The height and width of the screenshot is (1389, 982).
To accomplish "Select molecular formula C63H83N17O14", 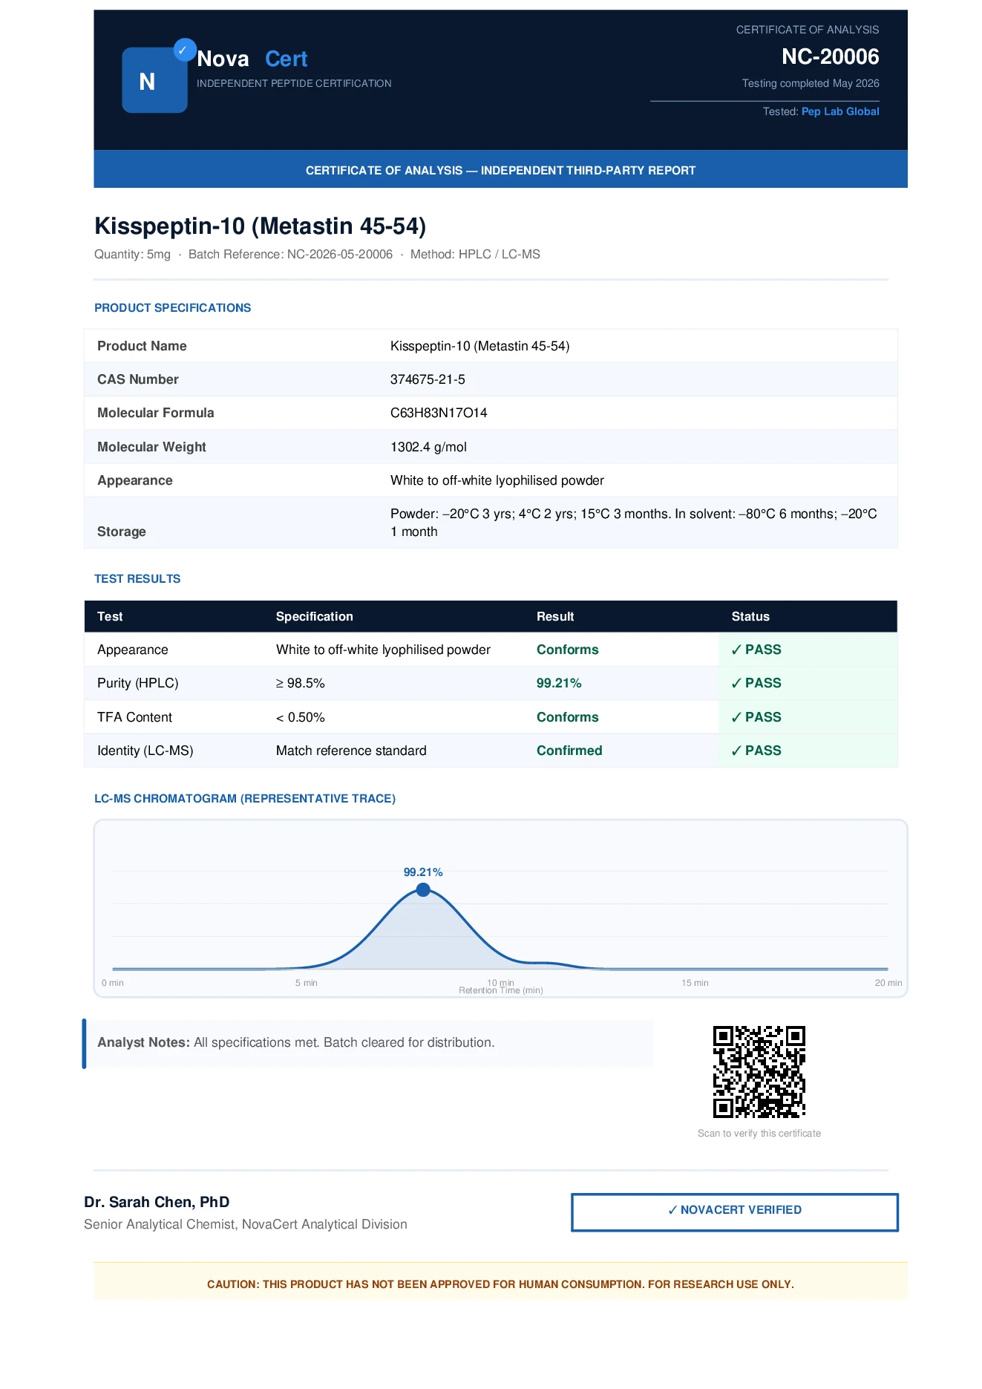I will pyautogui.click(x=439, y=413).
